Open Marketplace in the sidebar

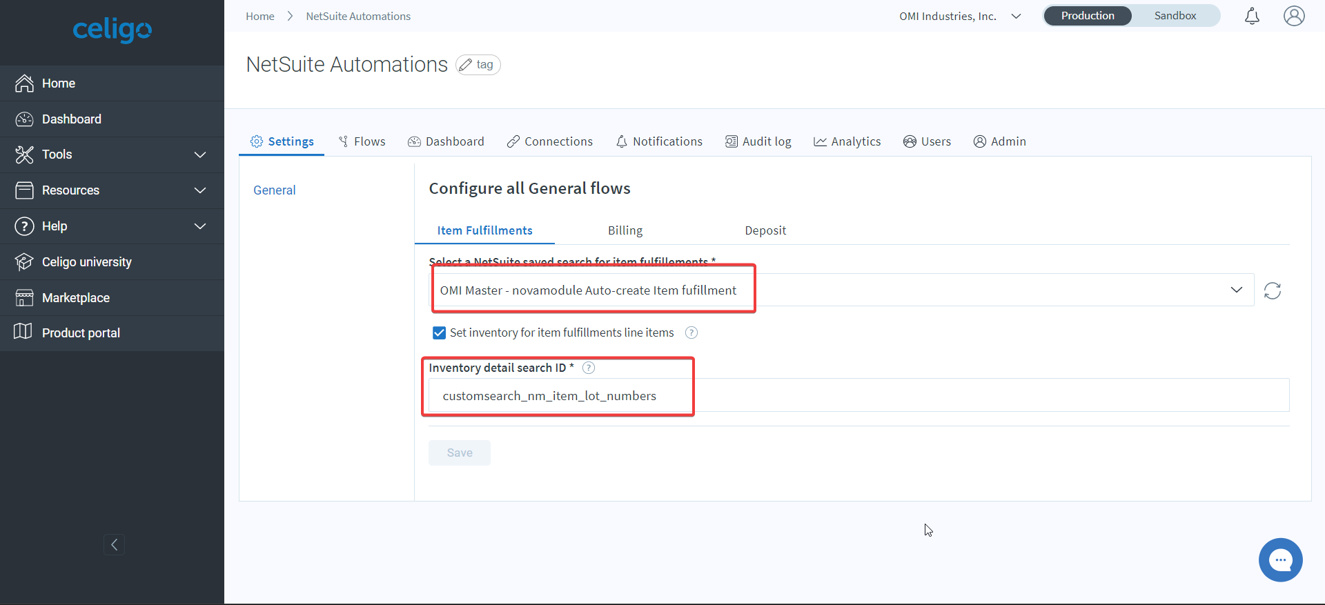click(112, 298)
